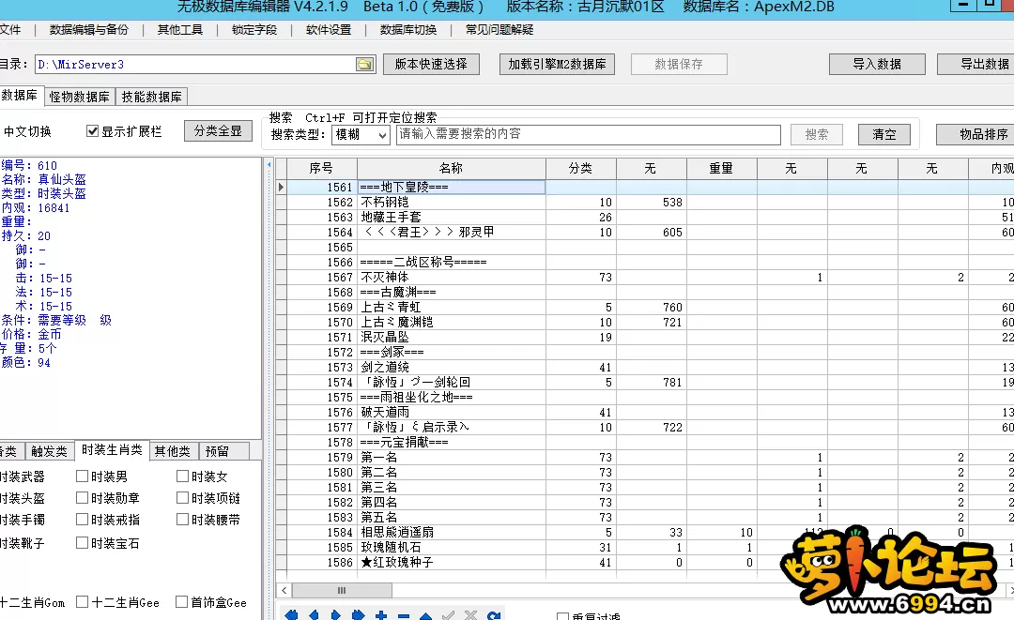The width and height of the screenshot is (1014, 620).
Task: Select the row named 泯灭晶坠
Action: (644, 337)
